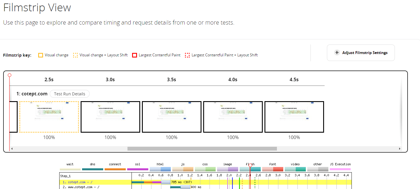The height and width of the screenshot is (189, 420).
Task: Click the red marker handle on the waterfall chart
Action: coord(250,166)
